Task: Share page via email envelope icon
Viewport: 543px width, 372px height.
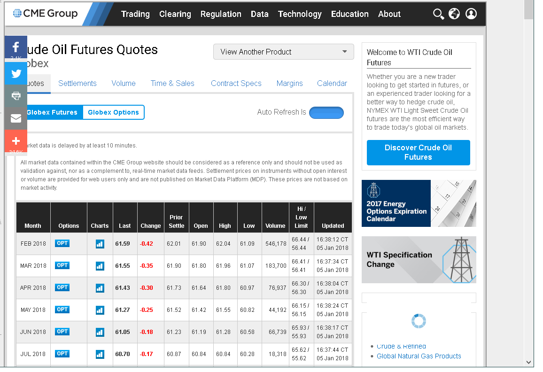Action: 16,118
